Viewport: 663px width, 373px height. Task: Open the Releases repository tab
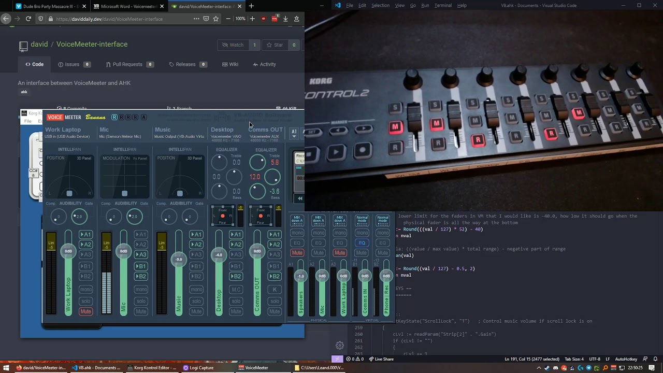click(188, 64)
